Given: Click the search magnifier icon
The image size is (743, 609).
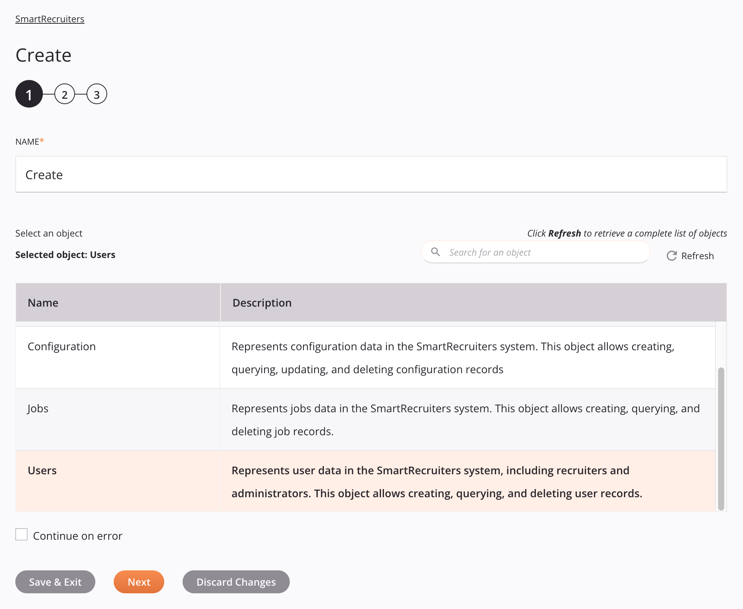Looking at the screenshot, I should coord(436,252).
